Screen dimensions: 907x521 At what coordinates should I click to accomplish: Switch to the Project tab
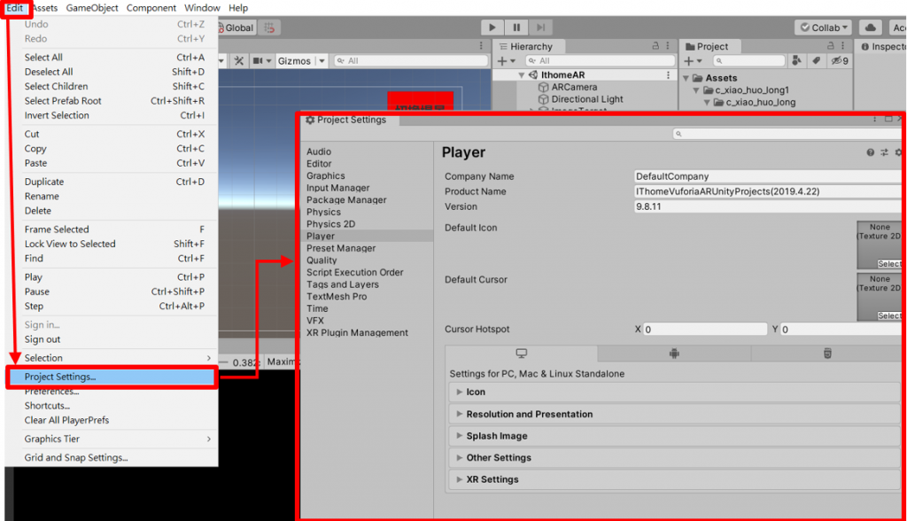coord(707,46)
